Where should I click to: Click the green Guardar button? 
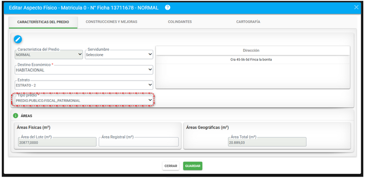pyautogui.click(x=193, y=166)
